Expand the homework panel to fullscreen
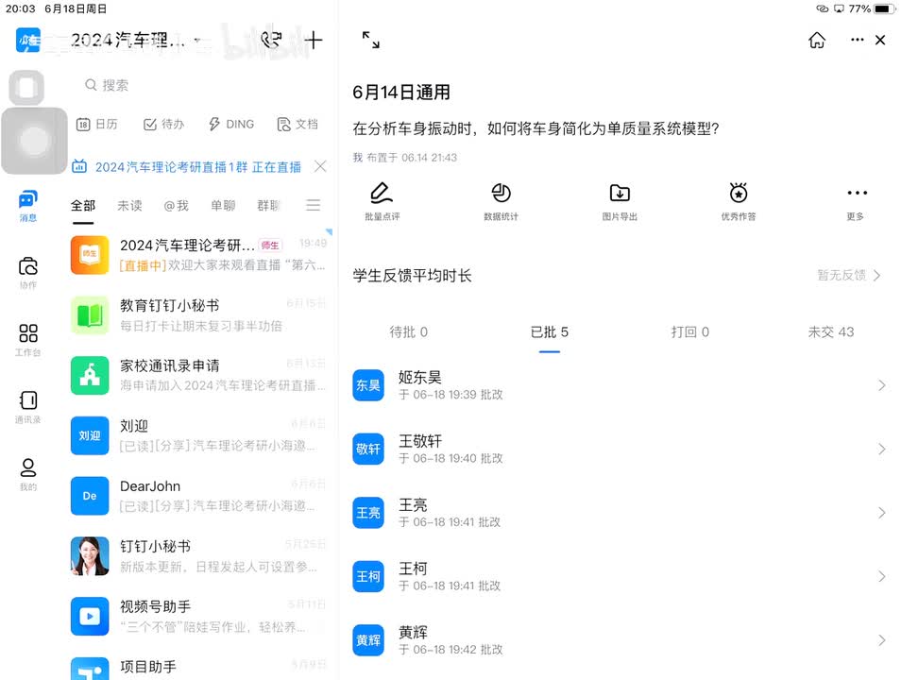901x680 pixels. click(x=370, y=40)
